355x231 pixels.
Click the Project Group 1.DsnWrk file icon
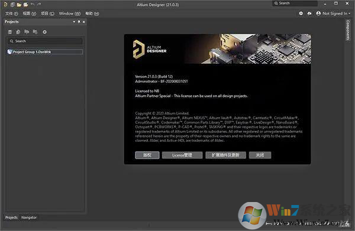pos(9,52)
